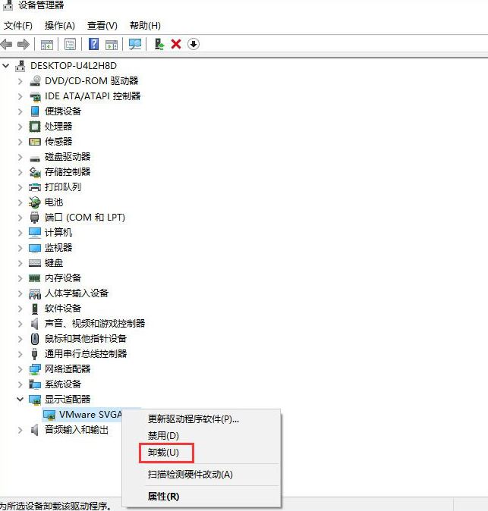Click the Forward arrow toolbar icon
The width and height of the screenshot is (488, 511).
(24, 44)
